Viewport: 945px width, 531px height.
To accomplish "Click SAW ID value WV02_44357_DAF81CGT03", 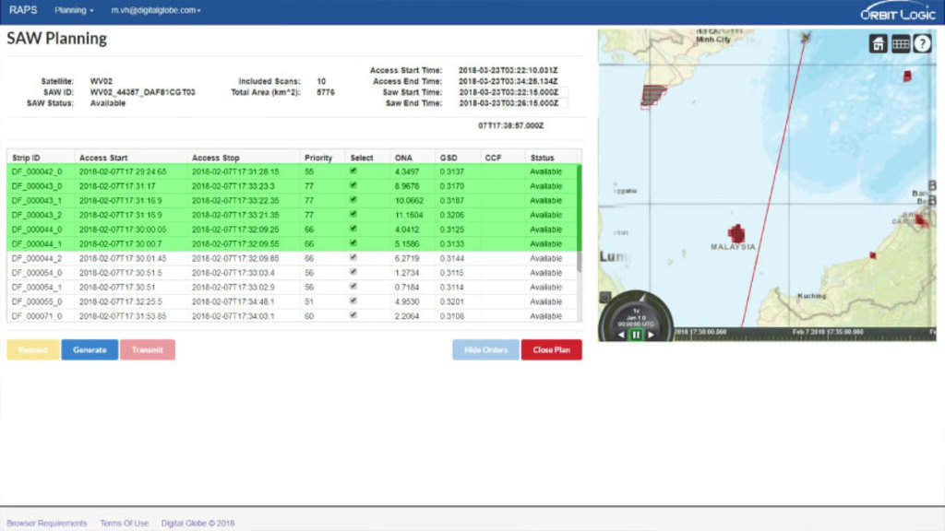I will coord(142,92).
